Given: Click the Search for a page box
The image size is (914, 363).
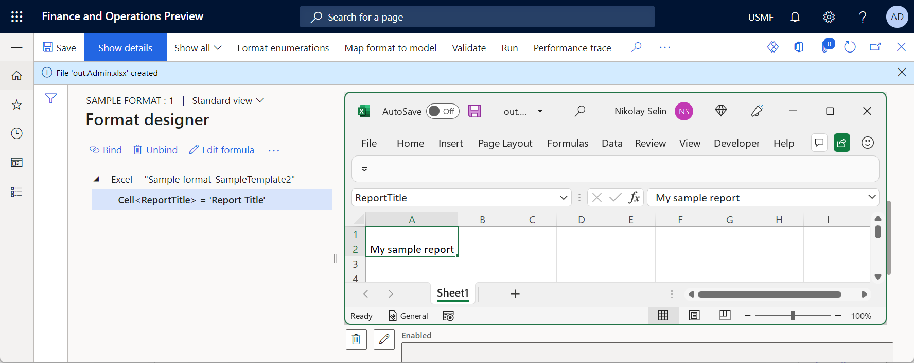Looking at the screenshot, I should [477, 17].
